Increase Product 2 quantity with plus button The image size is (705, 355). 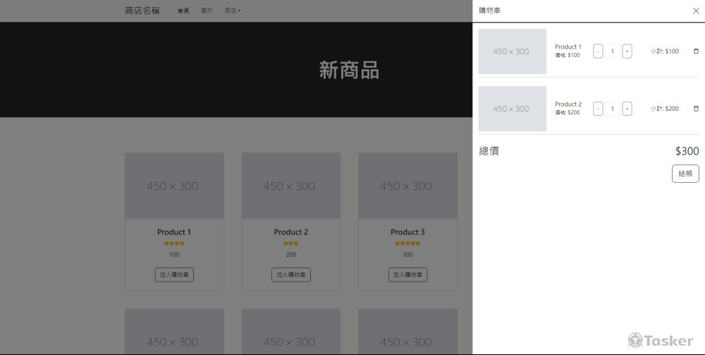[x=627, y=109]
